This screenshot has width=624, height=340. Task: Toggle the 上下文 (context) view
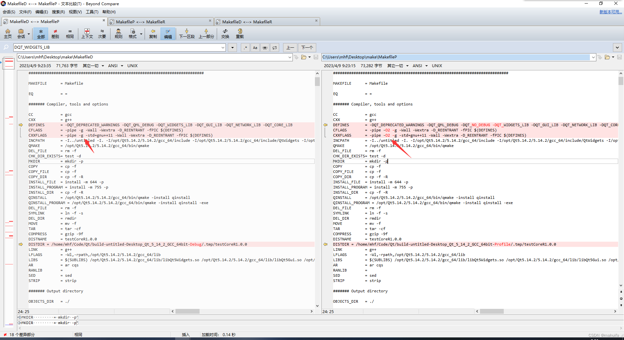tap(87, 33)
